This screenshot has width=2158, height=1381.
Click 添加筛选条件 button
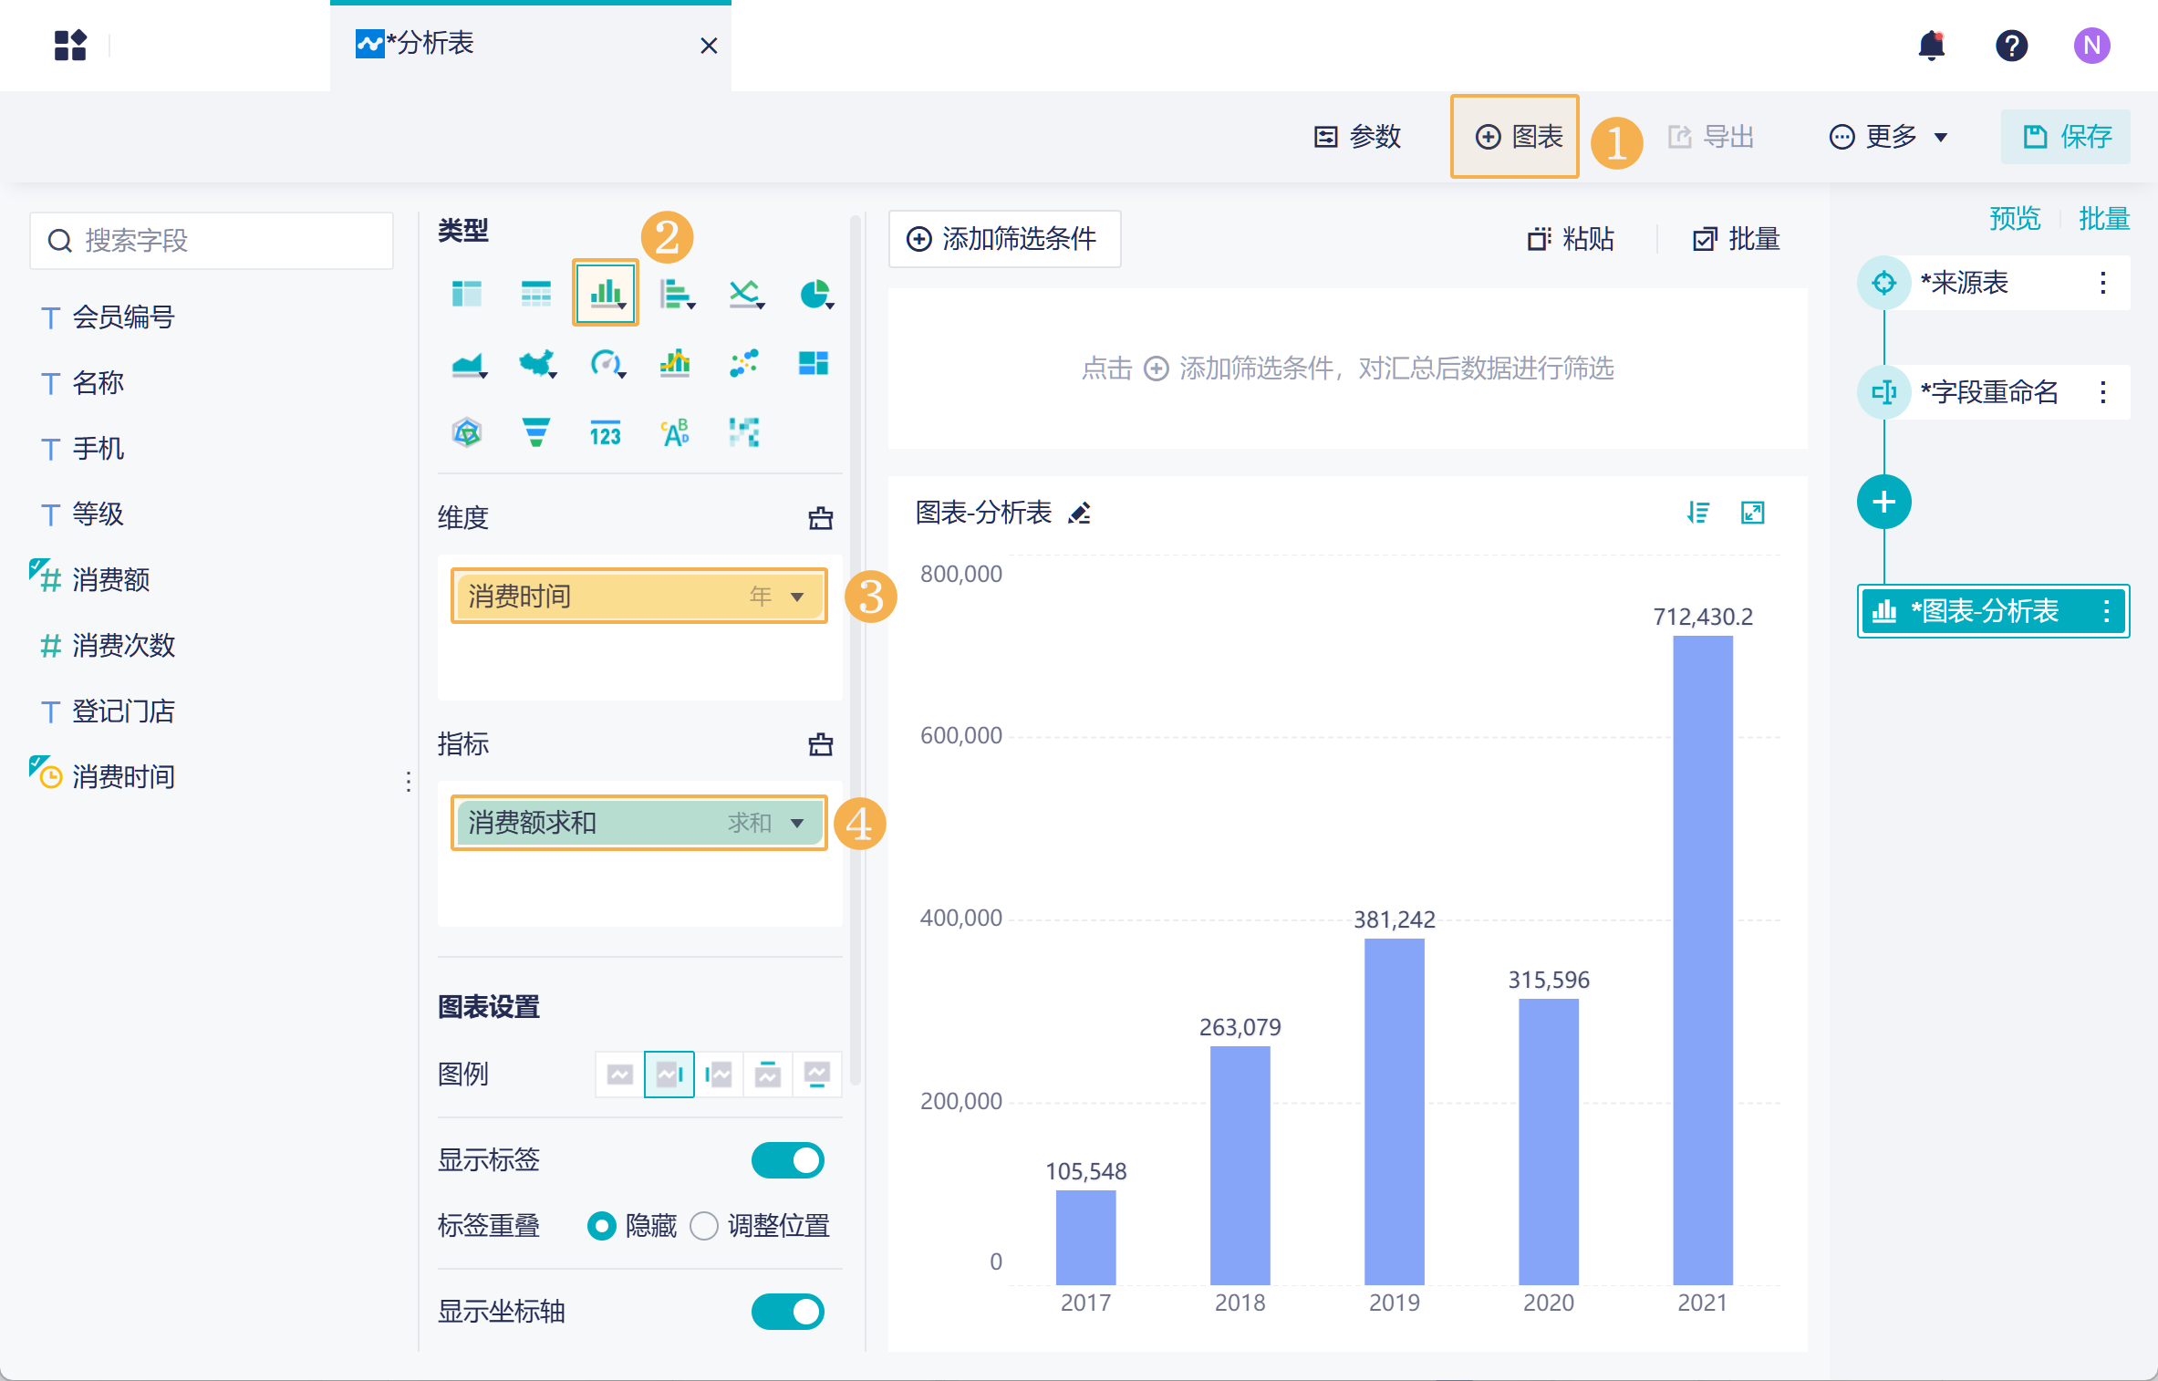coord(1004,239)
